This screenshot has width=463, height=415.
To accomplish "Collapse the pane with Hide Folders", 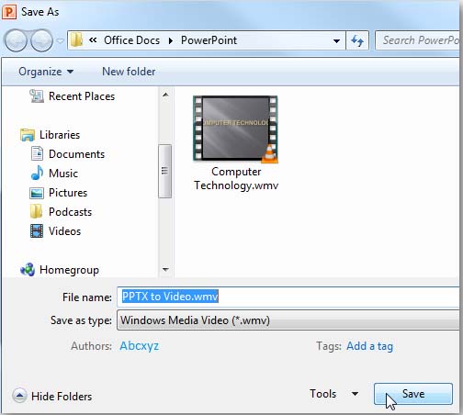I will [52, 396].
